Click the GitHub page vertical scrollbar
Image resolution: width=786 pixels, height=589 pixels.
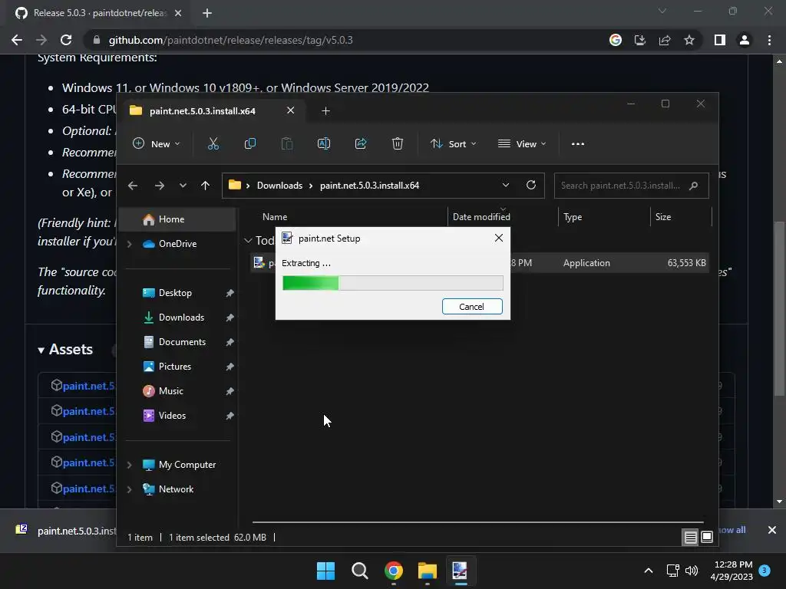pyautogui.click(x=779, y=308)
